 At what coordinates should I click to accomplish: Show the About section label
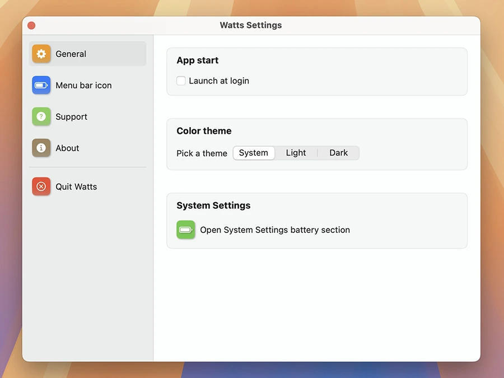[67, 148]
